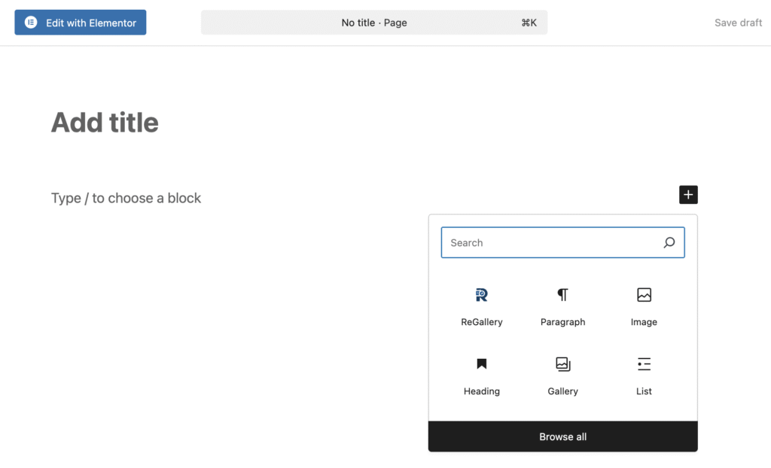Image resolution: width=771 pixels, height=468 pixels.
Task: Select the Paragraph block pilcrow icon
Action: 562,295
